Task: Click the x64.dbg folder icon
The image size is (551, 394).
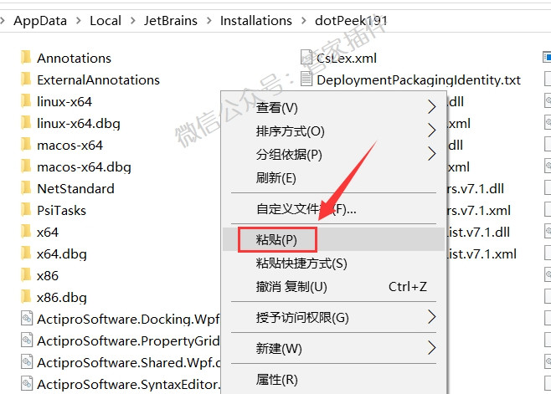Action: (x=26, y=254)
